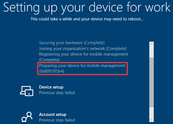Click 'Preparing your device for mobile management' line
Screen dimensions: 173x124
[82, 66]
